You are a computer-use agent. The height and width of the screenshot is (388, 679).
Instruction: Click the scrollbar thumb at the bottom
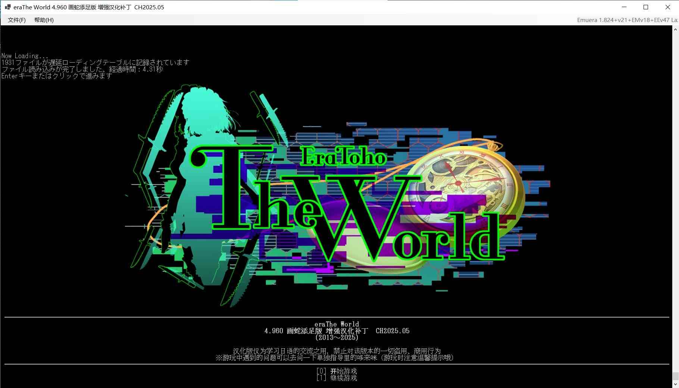click(x=675, y=376)
